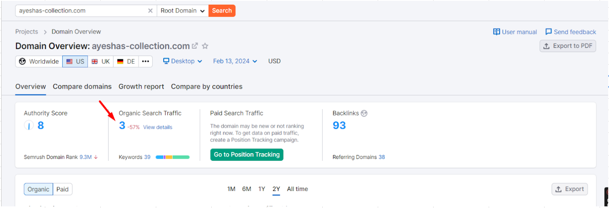This screenshot has width=609, height=208.
Task: Click the keywords position distribution color bar
Action: point(173,157)
